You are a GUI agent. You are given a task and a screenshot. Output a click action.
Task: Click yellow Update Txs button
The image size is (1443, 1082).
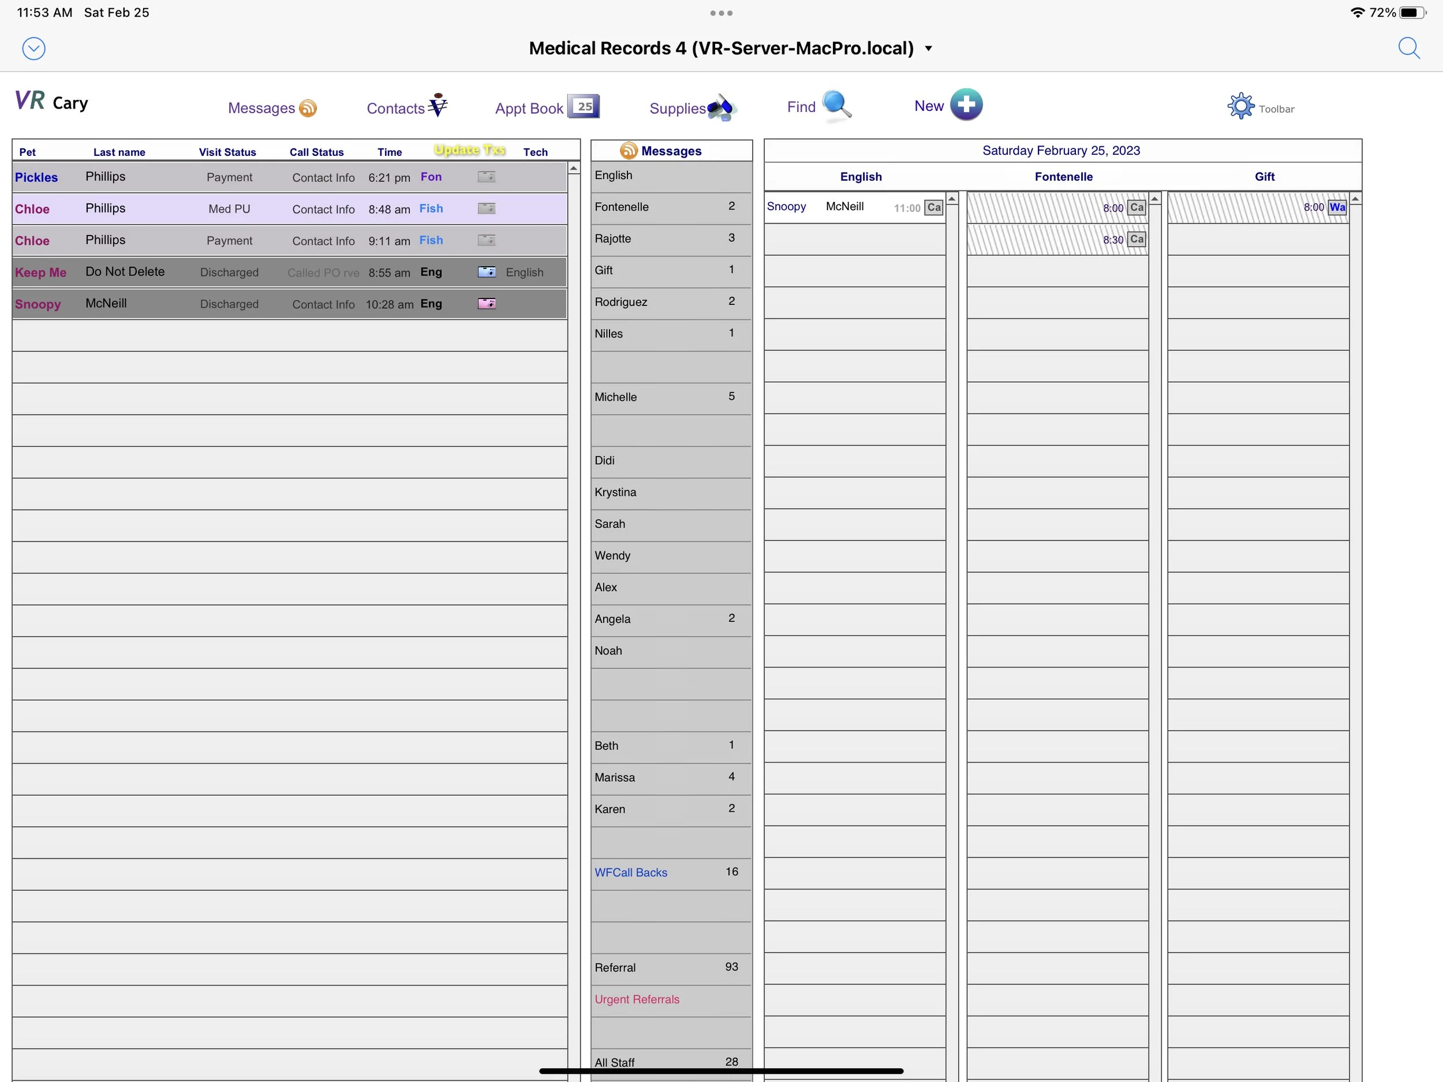click(469, 150)
